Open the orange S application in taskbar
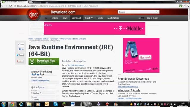 coord(47,104)
